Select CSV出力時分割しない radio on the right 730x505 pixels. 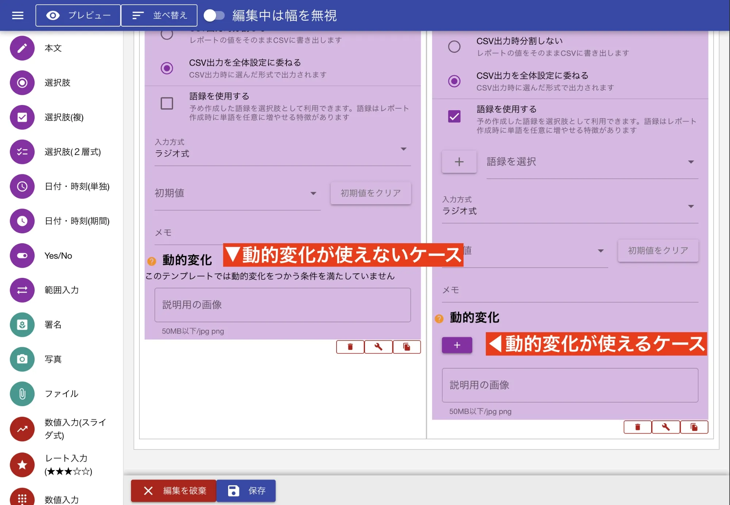pyautogui.click(x=454, y=46)
